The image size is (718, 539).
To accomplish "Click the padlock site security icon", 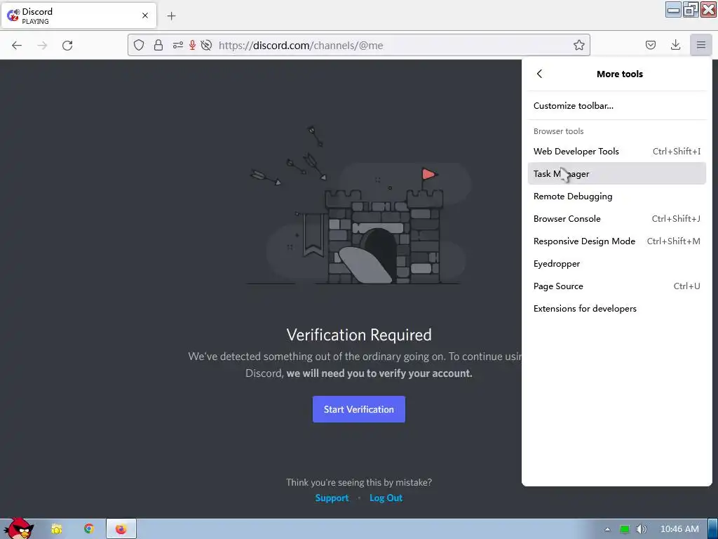I will point(158,45).
